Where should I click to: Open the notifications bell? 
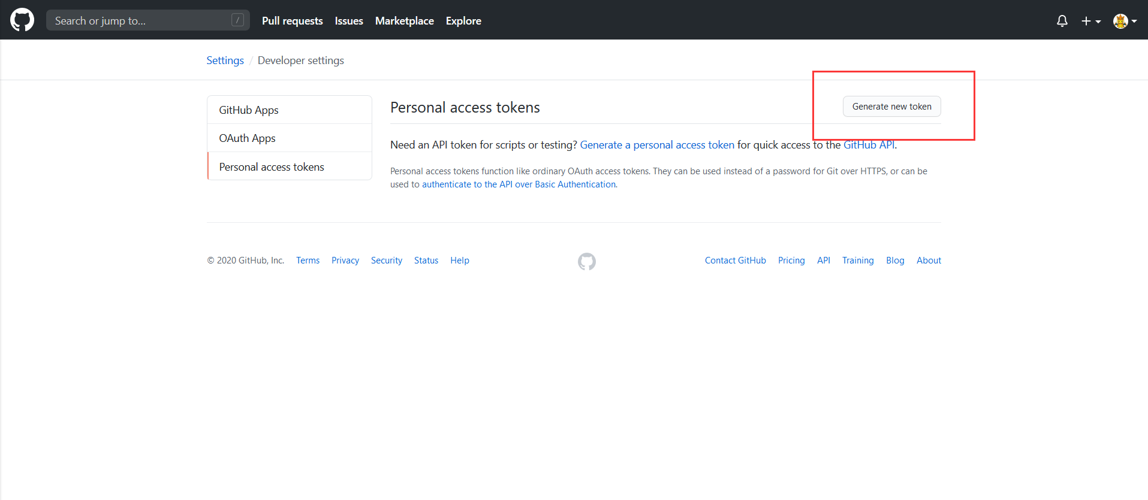[1062, 21]
